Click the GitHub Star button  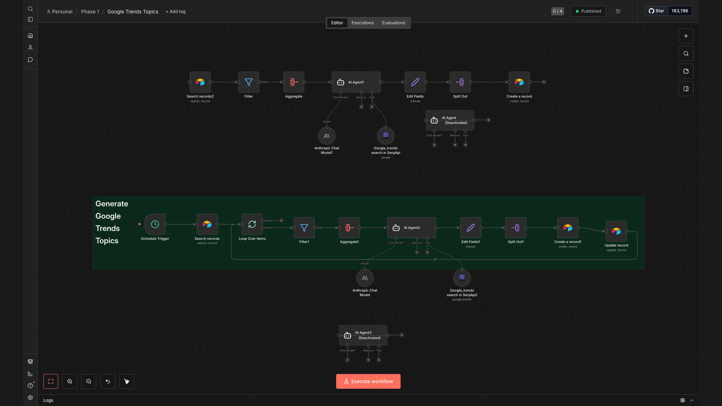coord(657,11)
